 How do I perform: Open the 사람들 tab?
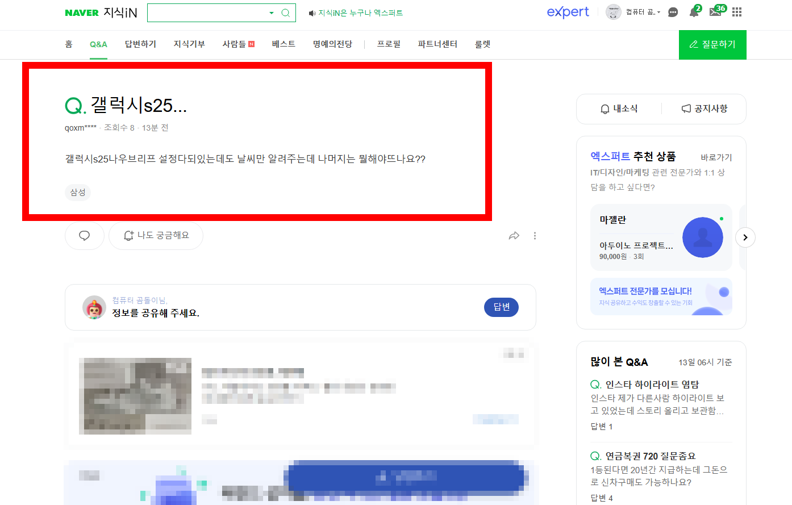point(238,44)
